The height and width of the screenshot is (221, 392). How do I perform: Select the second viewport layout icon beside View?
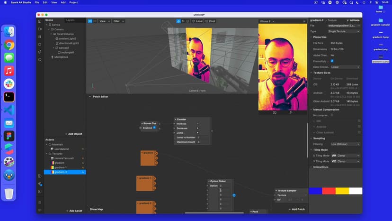pos(95,21)
